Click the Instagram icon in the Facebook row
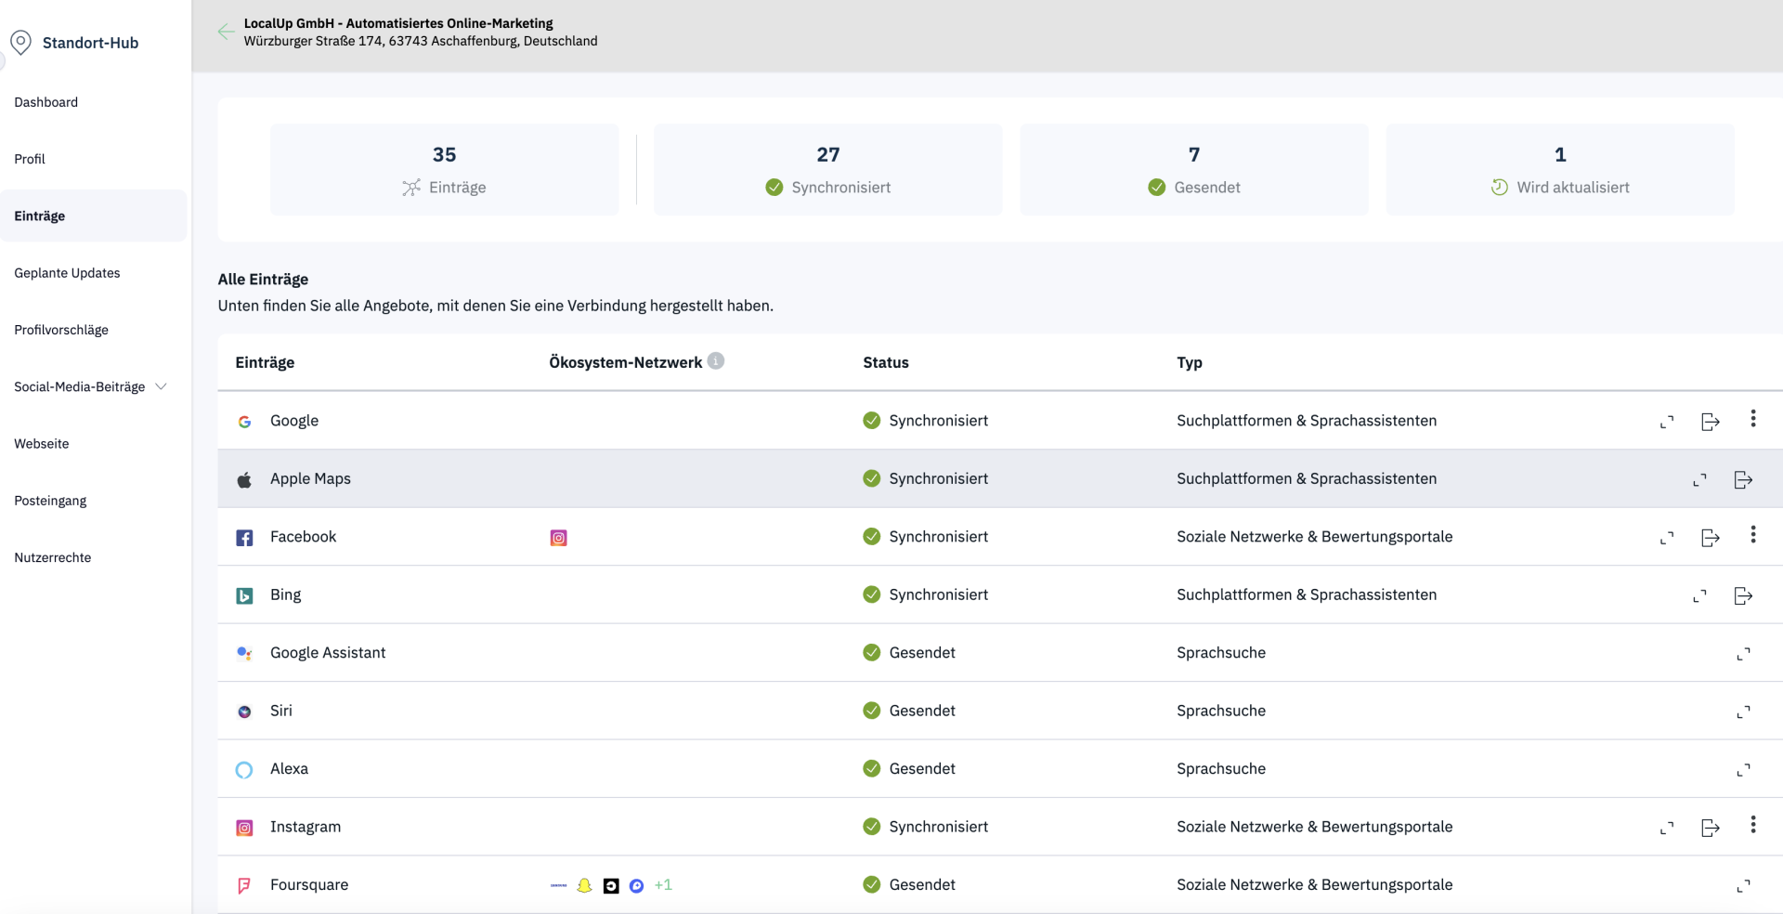The image size is (1783, 914). click(x=558, y=538)
